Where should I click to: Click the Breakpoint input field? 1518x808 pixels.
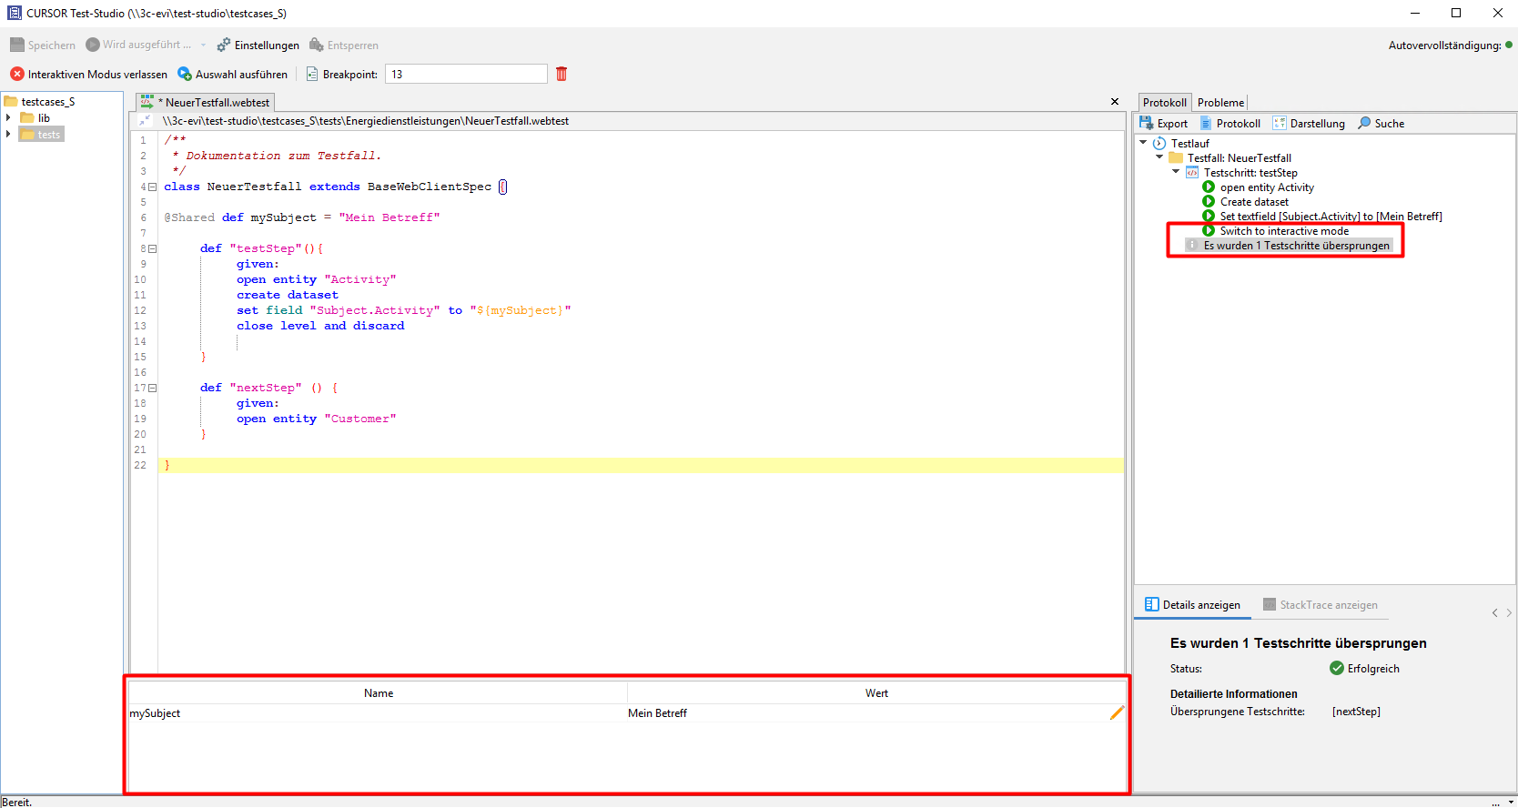[x=466, y=75]
